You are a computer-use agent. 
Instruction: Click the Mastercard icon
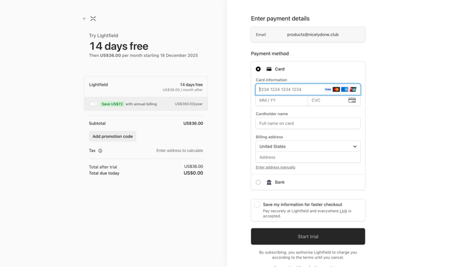pos(337,90)
